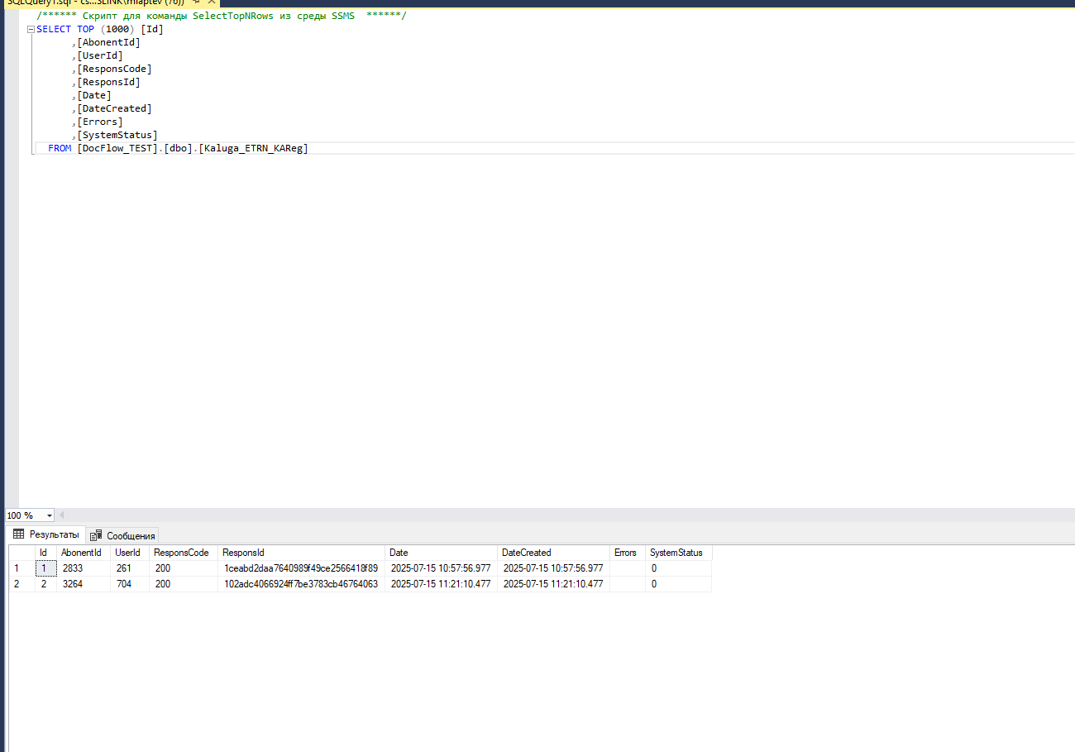The image size is (1075, 752).
Task: Click ResponsCode 200 in first row
Action: tap(184, 568)
